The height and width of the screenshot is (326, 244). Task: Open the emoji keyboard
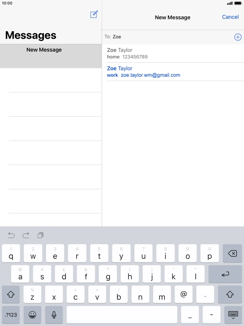32,315
